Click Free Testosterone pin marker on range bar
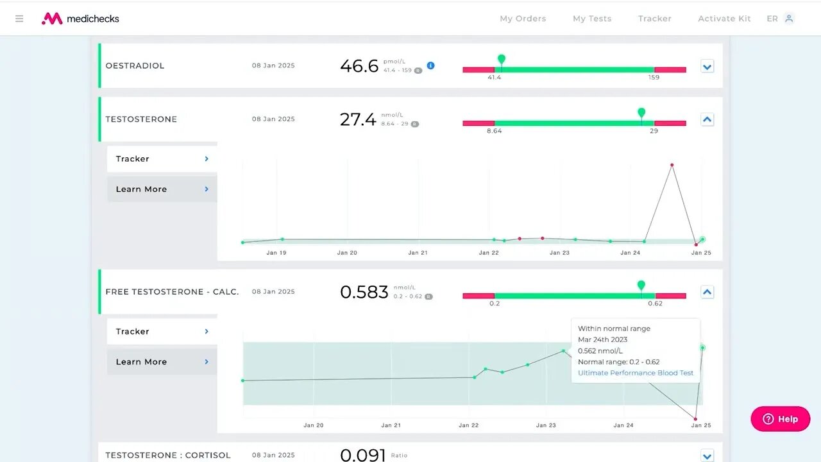Viewport: 821px width, 462px height. 641,286
